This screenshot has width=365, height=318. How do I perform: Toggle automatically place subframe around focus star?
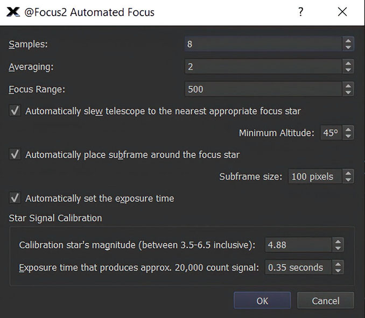(15, 154)
